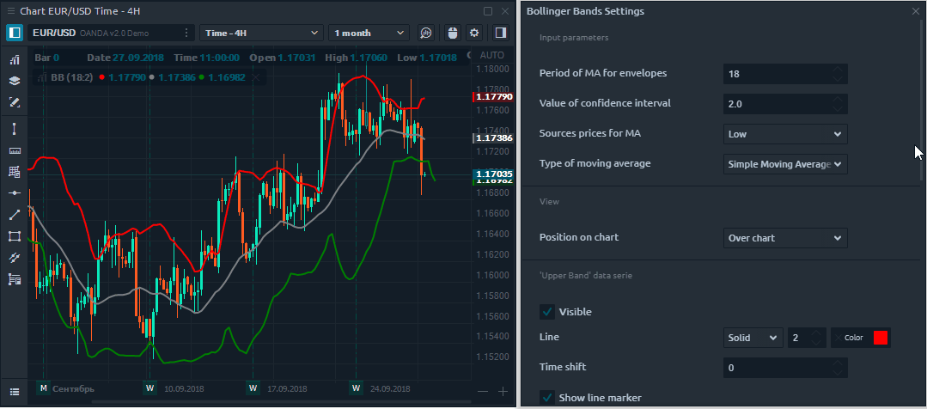Increase Period of MA for envelopes value
This screenshot has height=409, width=927.
tap(837, 69)
